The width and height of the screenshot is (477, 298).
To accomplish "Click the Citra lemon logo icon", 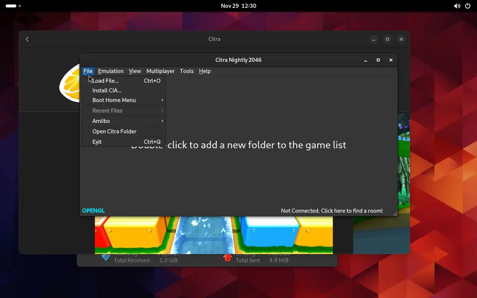I will (x=70, y=83).
